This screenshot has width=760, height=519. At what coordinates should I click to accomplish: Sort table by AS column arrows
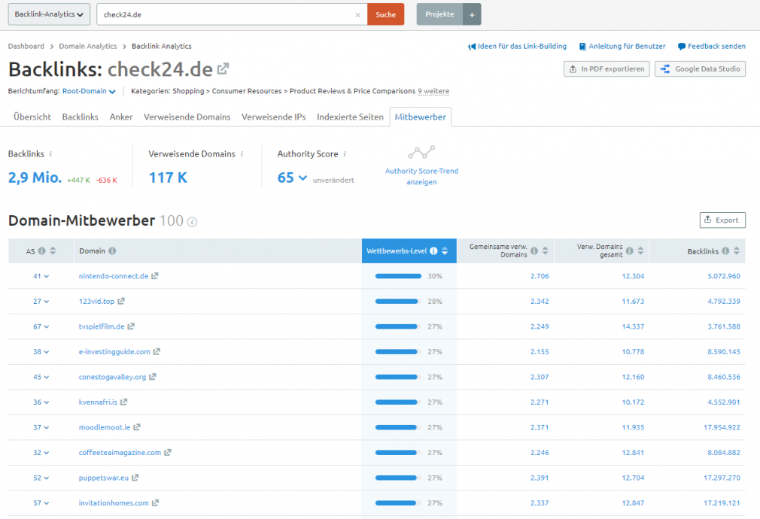click(x=53, y=251)
